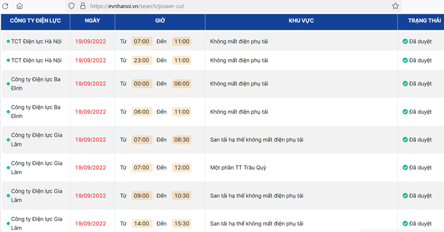Go to the browser home page icon
The height and width of the screenshot is (232, 444).
[19, 6]
